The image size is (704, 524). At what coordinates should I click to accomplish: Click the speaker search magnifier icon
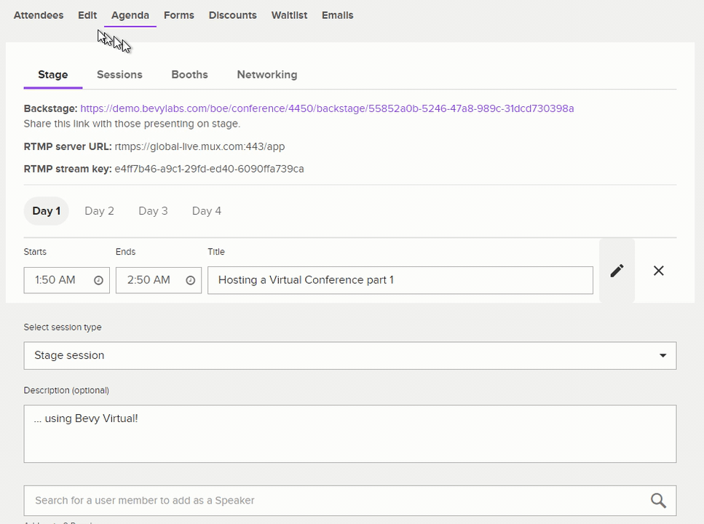click(658, 500)
